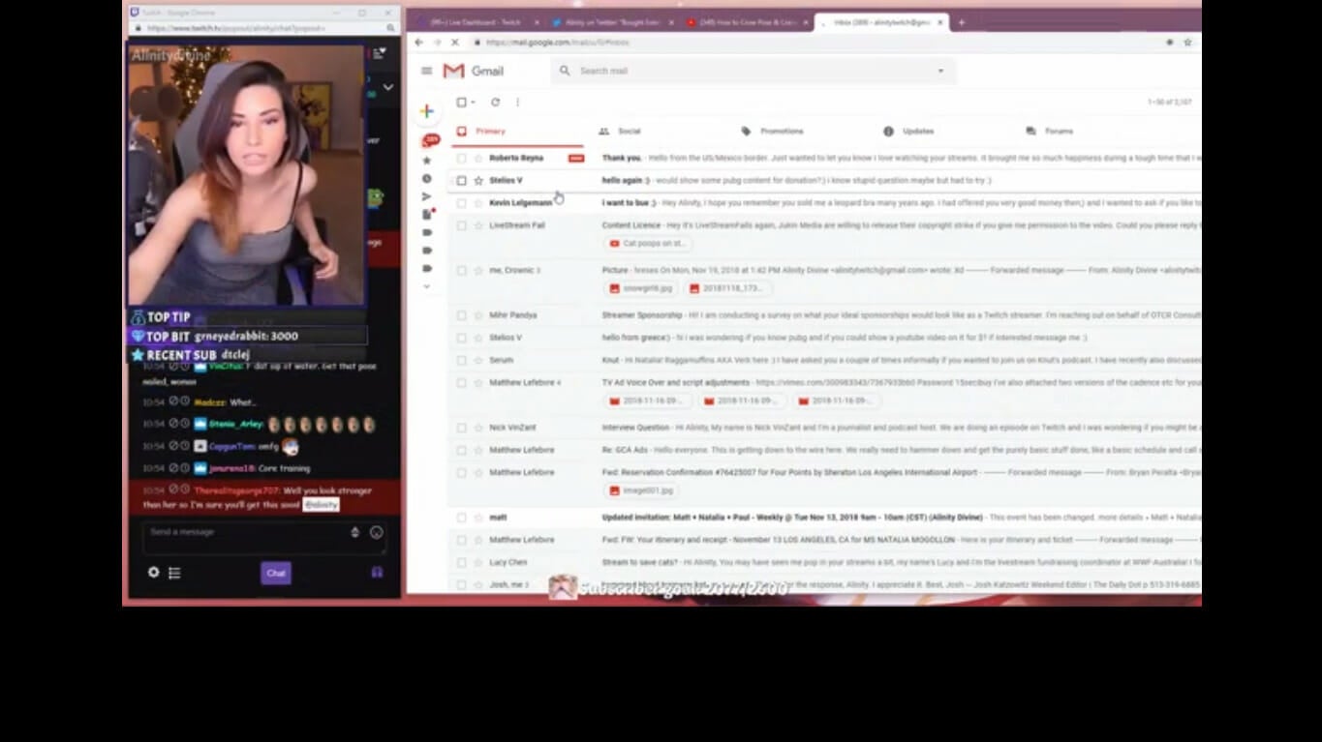Switch to the YouTube 'How to Grow' browser tab
This screenshot has width=1322, height=742.
pos(747,22)
